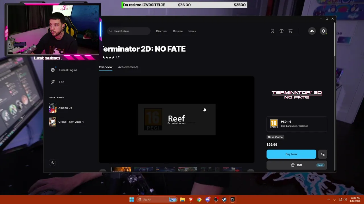This screenshot has height=204, width=364.
Task: Click the Windows taskbar Search box
Action: tap(157, 199)
